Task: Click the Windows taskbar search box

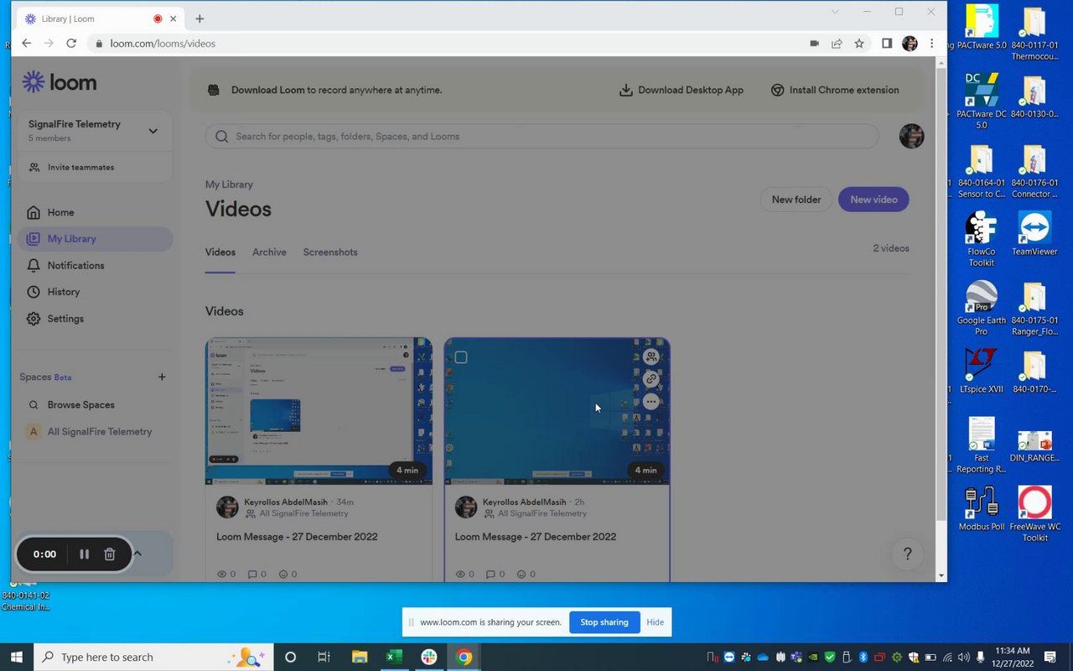Action: [x=153, y=657]
